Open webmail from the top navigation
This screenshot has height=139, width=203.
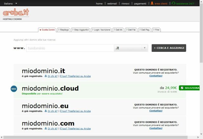[x=112, y=3]
